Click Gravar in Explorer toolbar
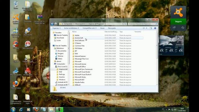The width and height of the screenshot is (199, 112). tap(102, 28)
